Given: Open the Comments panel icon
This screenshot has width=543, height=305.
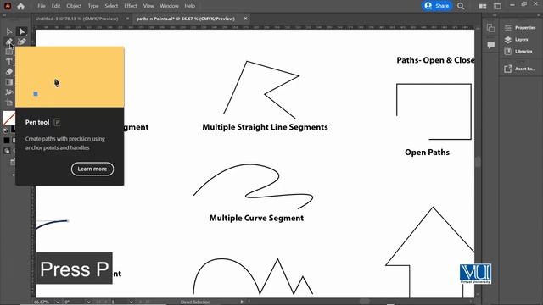Looking at the screenshot, I should pos(490,45).
